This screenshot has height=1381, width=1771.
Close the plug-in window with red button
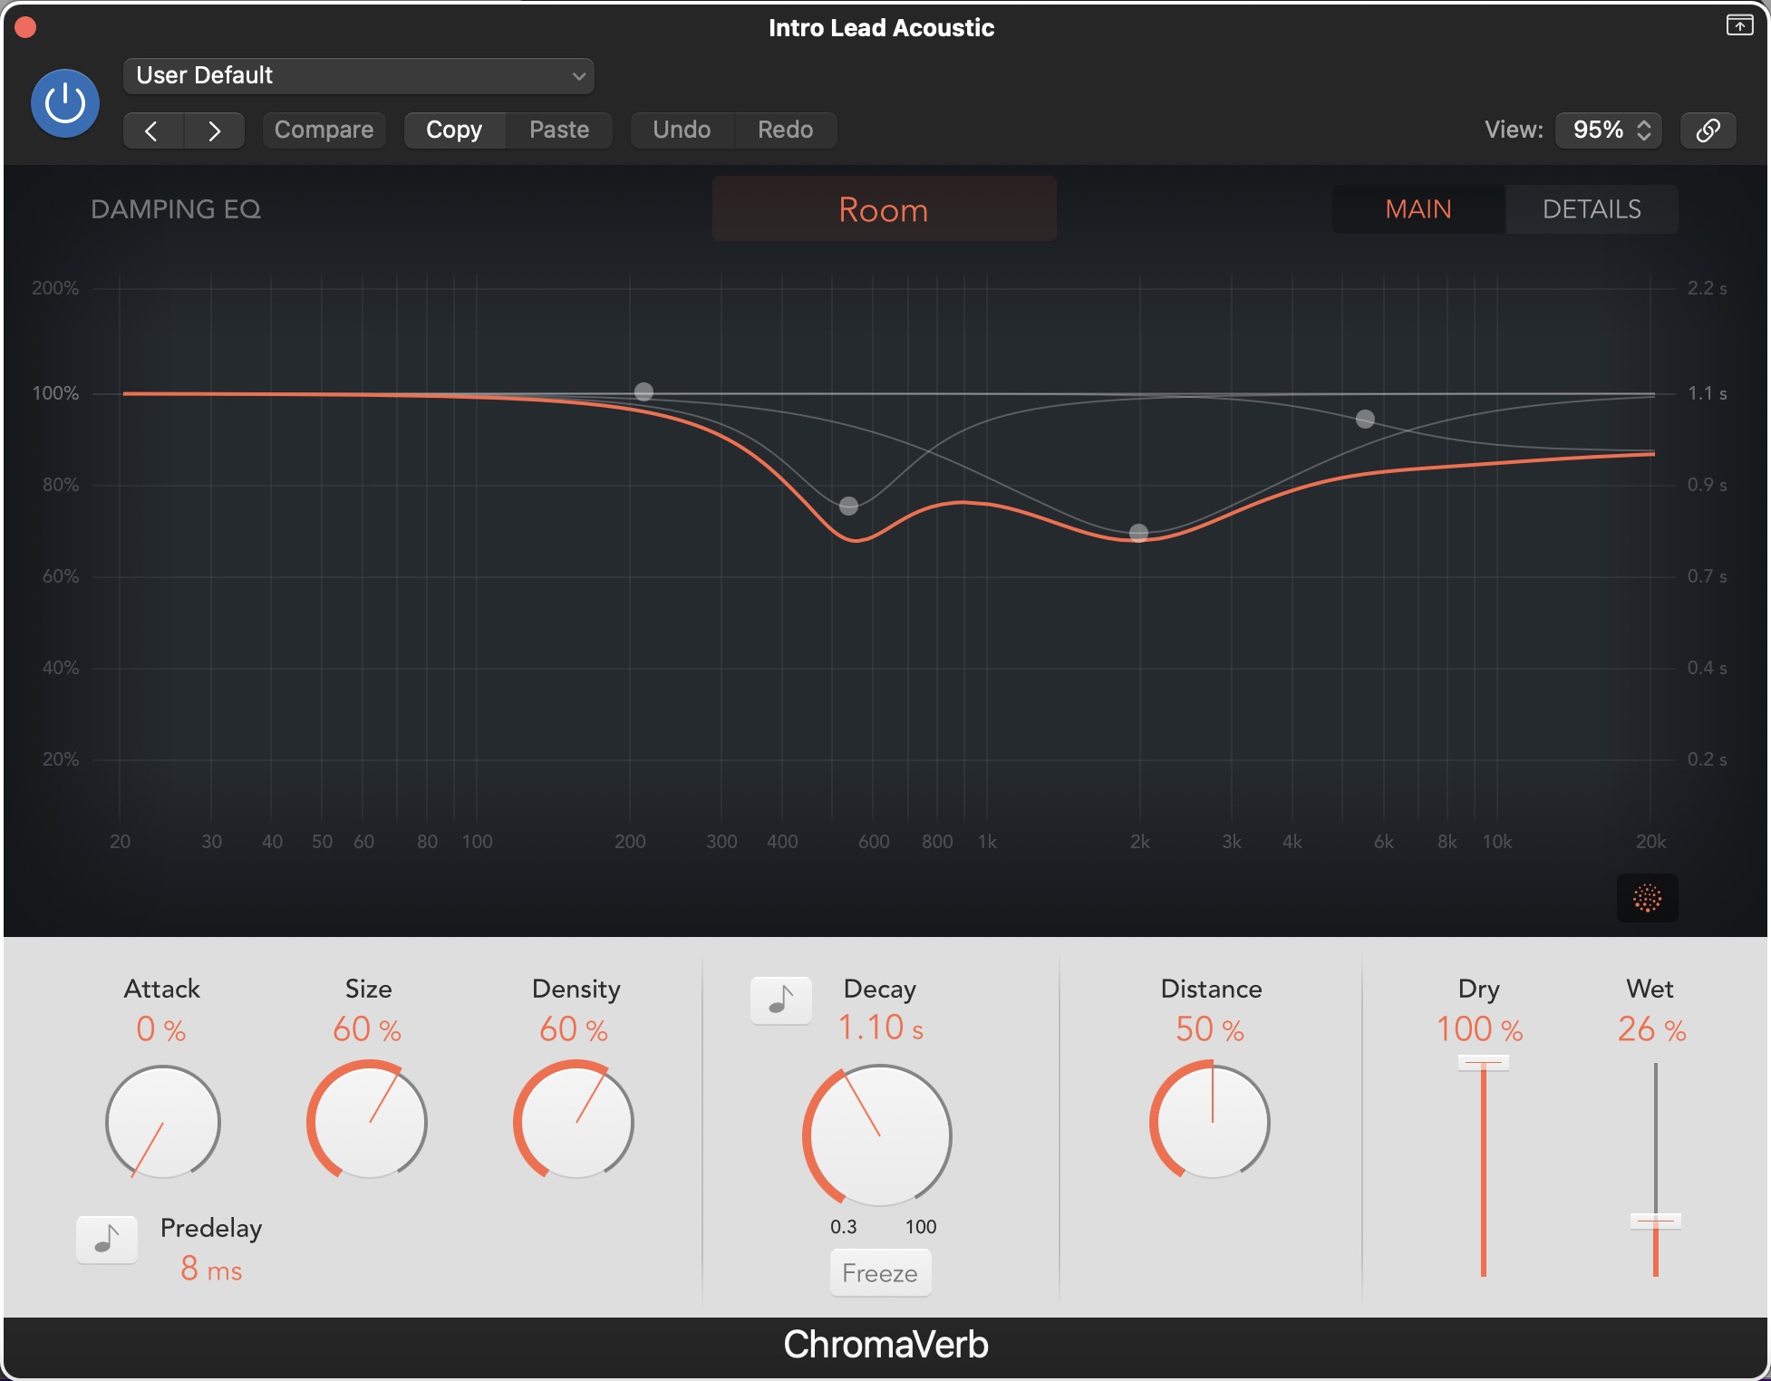coord(25,27)
